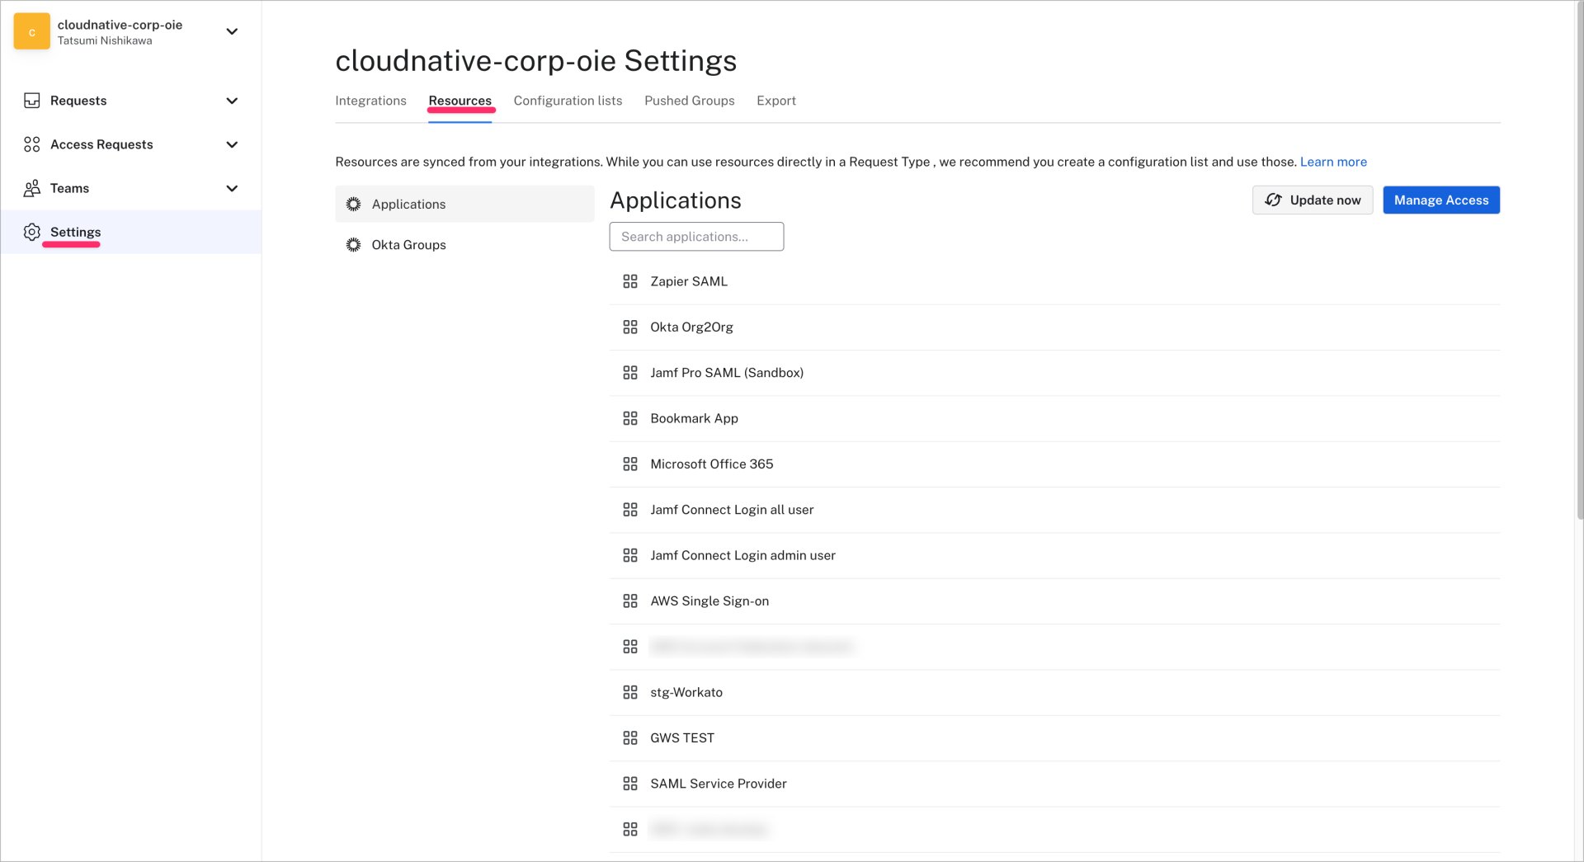Click the Requests inbox icon in sidebar
This screenshot has width=1584, height=862.
[32, 100]
